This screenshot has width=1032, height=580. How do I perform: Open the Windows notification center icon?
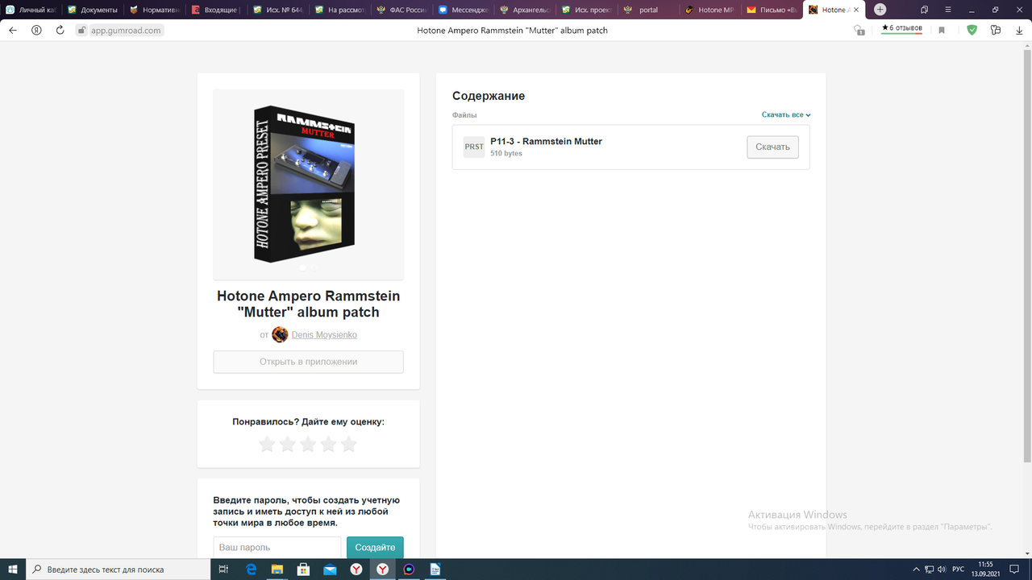coord(1016,569)
